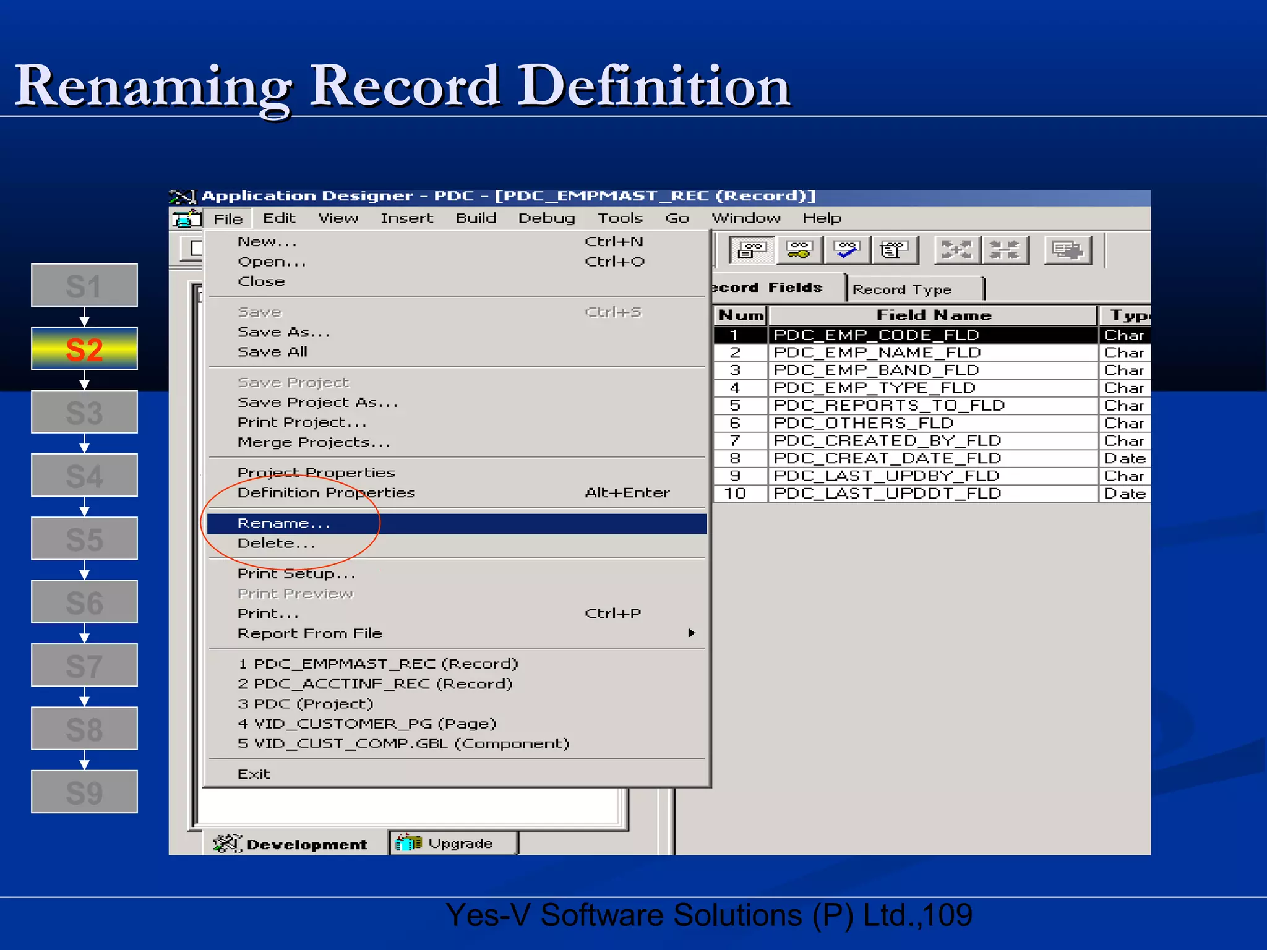This screenshot has width=1267, height=950.
Task: Choose Project Properties menu entry
Action: (x=457, y=473)
